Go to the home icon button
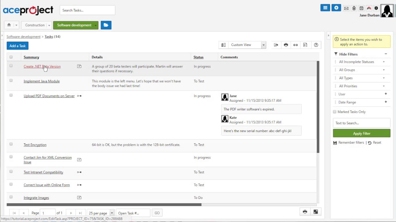The width and height of the screenshot is (396, 222). [9, 25]
